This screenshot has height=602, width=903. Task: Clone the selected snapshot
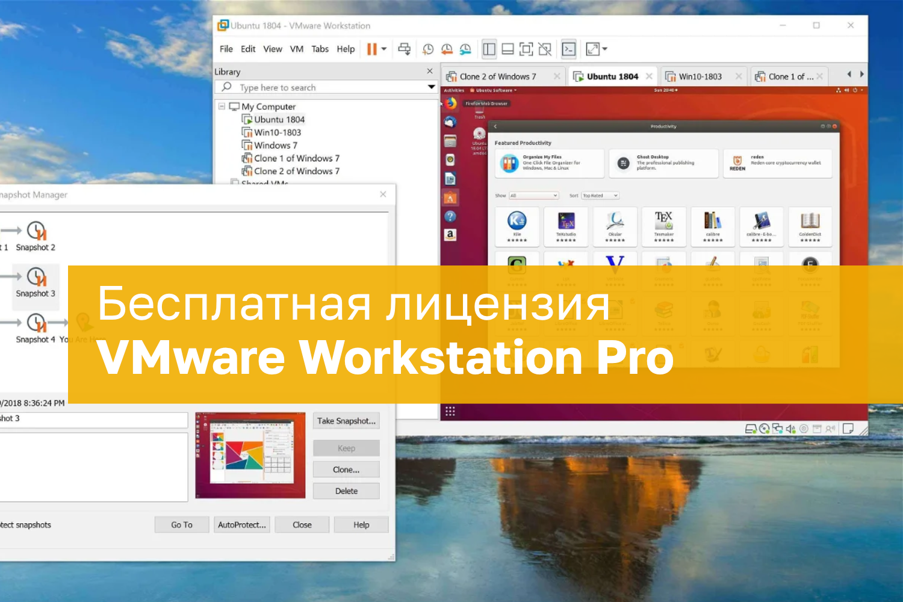[346, 469]
